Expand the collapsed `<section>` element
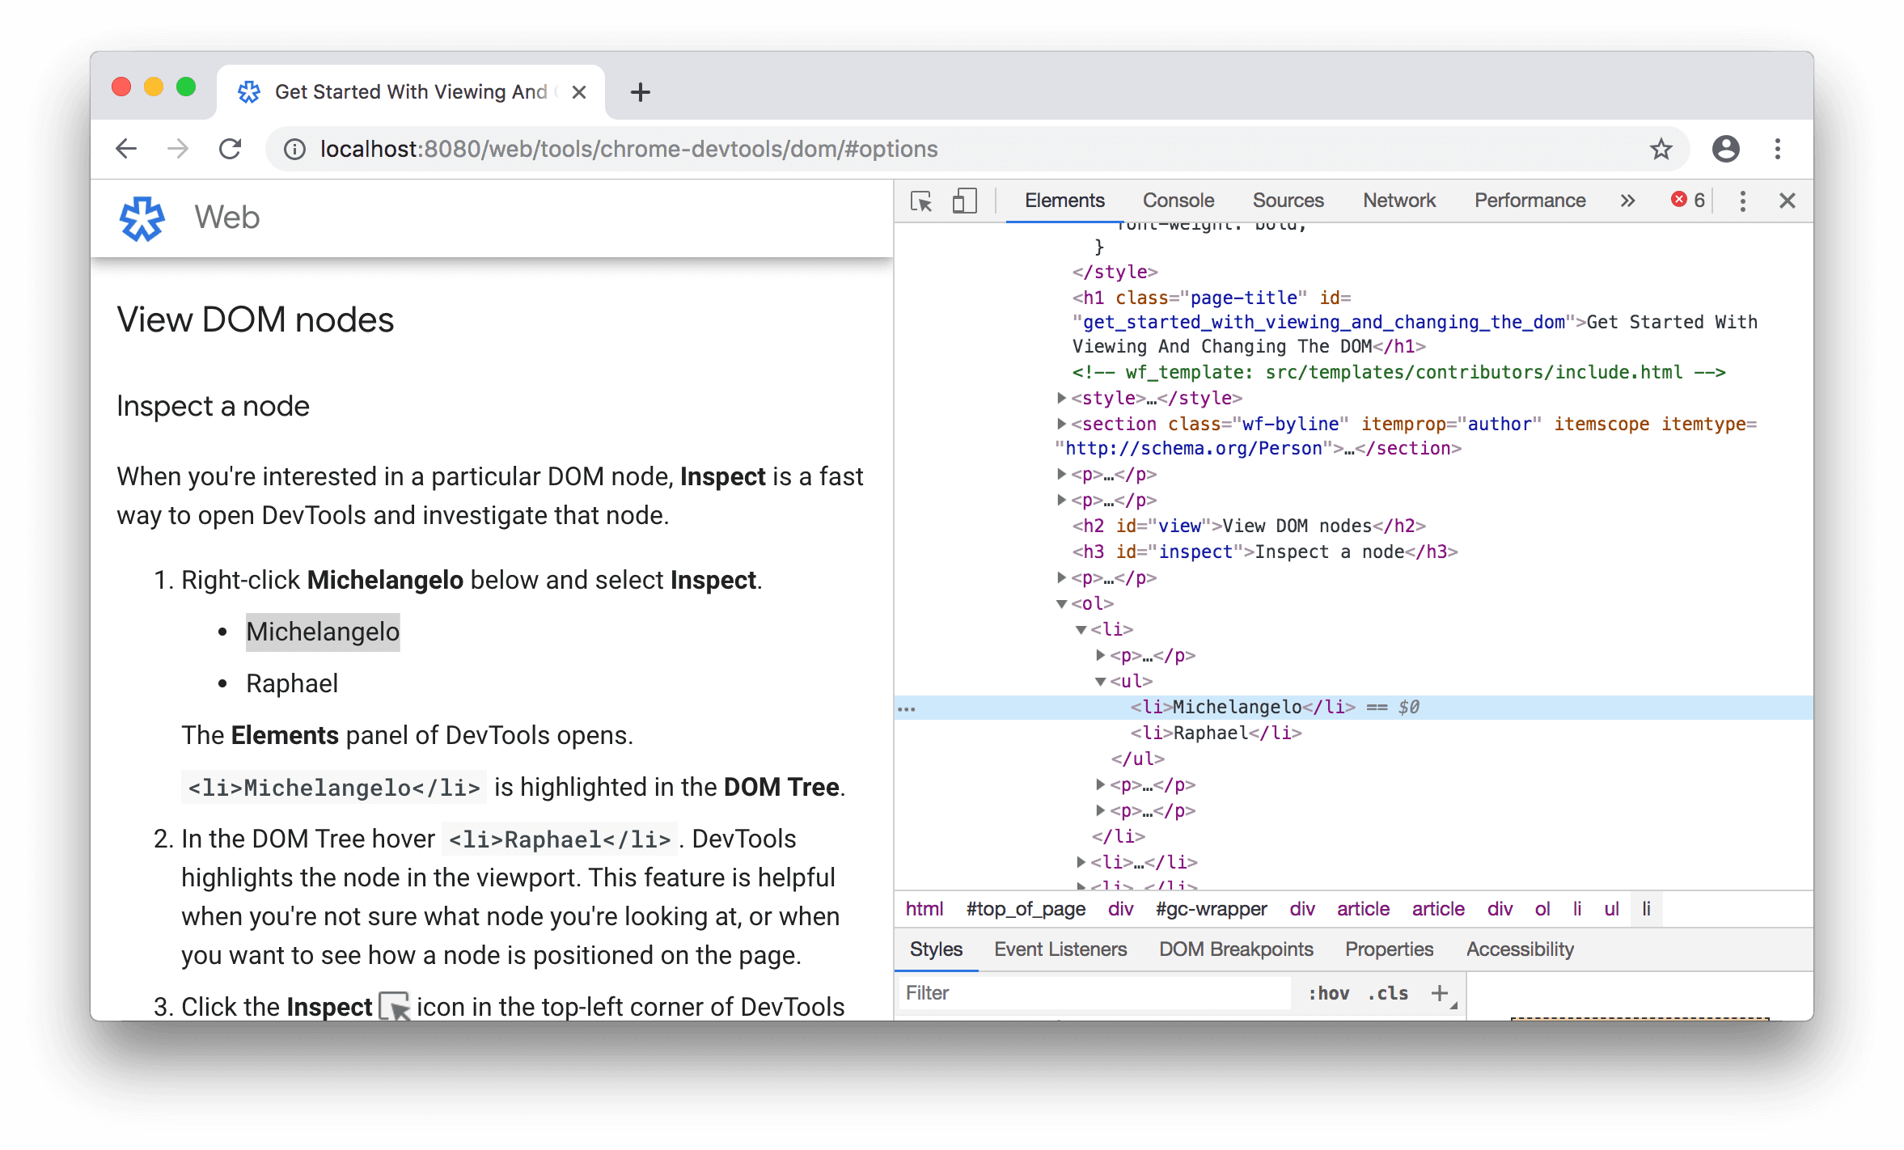The image size is (1904, 1150). 1060,423
